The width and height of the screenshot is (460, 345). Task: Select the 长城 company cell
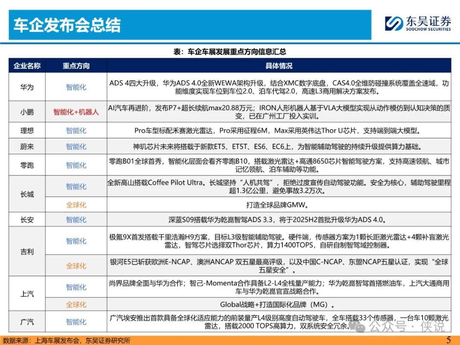27,194
